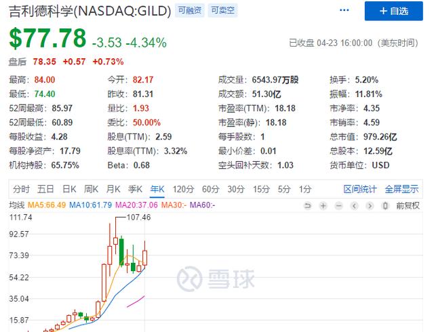Switch to the 30分 interval tab
The height and width of the screenshot is (332, 434).
[x=236, y=189]
